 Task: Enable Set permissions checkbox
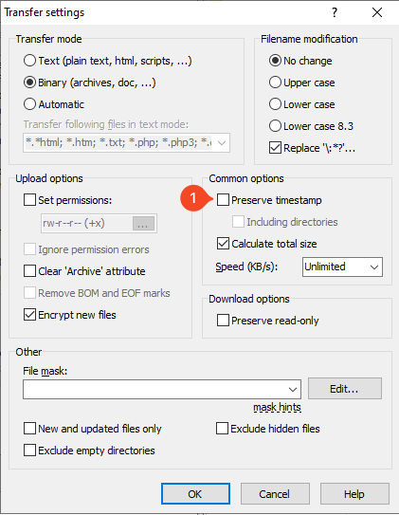(x=29, y=200)
